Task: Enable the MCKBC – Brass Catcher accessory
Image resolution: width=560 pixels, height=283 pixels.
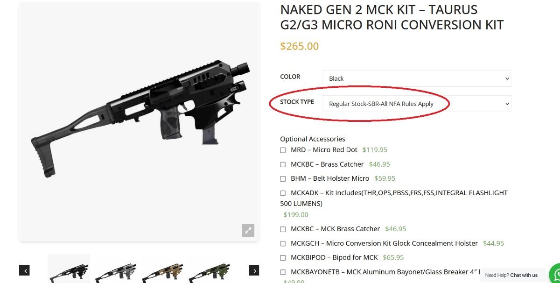Action: tap(283, 164)
